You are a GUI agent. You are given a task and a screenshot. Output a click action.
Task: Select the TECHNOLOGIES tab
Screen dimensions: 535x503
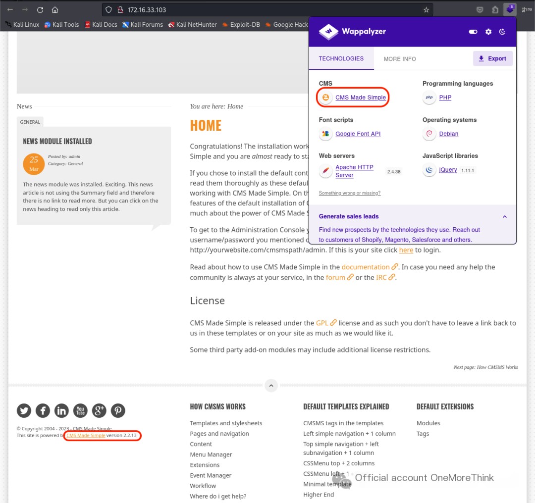tap(341, 58)
